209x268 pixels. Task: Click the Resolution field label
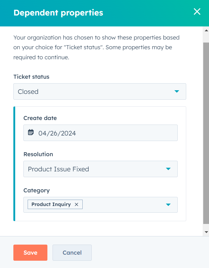coord(38,154)
